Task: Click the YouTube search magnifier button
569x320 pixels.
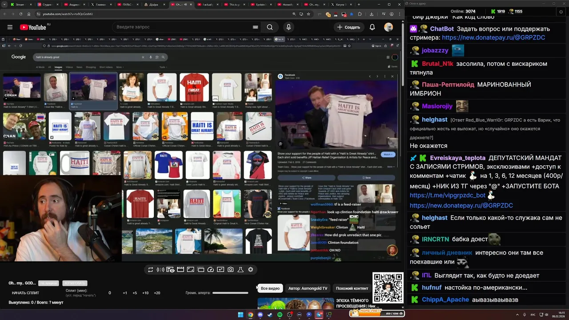Action: point(270,27)
